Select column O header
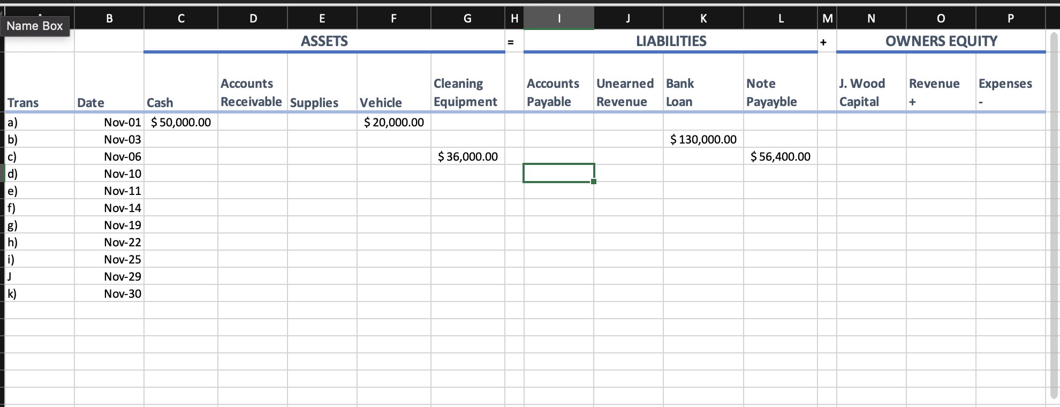 (x=941, y=18)
